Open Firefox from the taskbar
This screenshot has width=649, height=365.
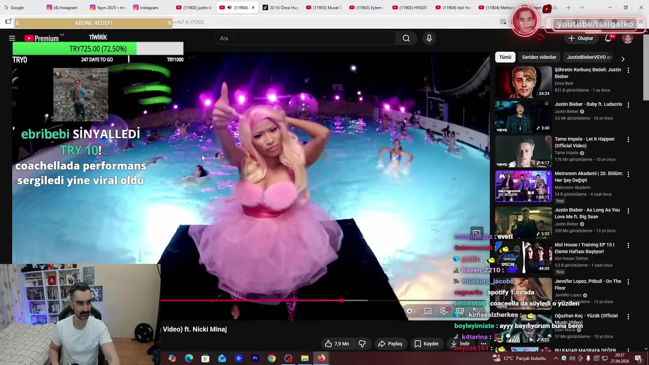pos(321,358)
